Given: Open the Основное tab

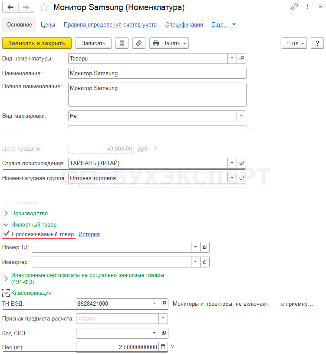Looking at the screenshot, I should point(19,24).
